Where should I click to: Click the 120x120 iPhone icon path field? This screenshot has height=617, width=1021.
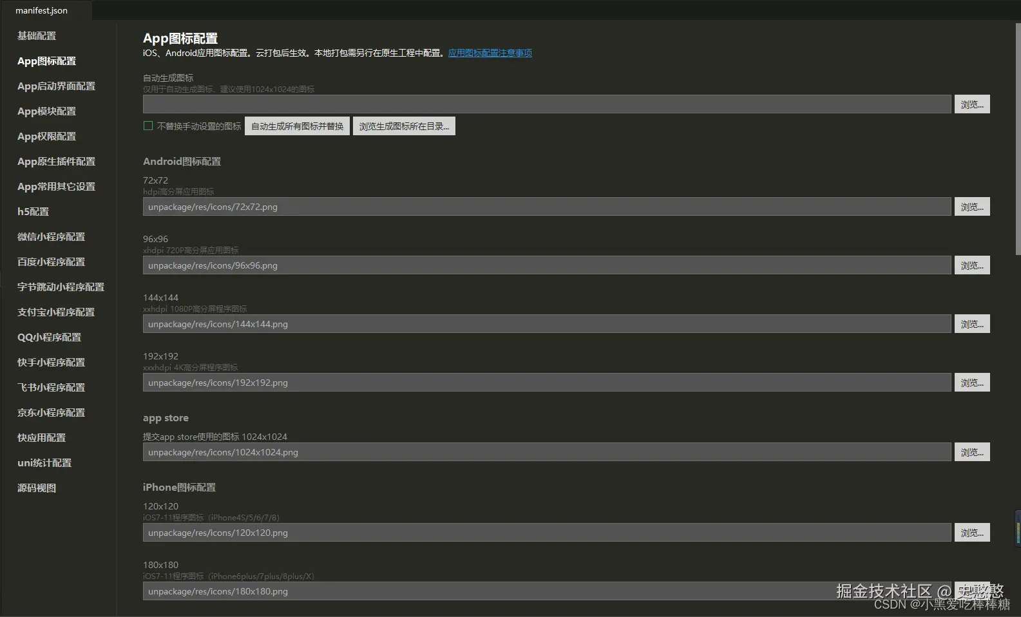[x=547, y=533]
